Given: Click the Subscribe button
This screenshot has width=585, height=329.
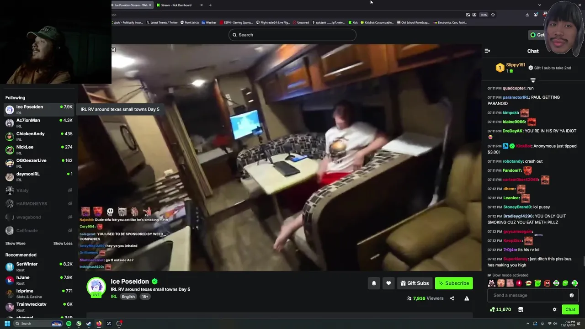Looking at the screenshot, I should [454, 283].
